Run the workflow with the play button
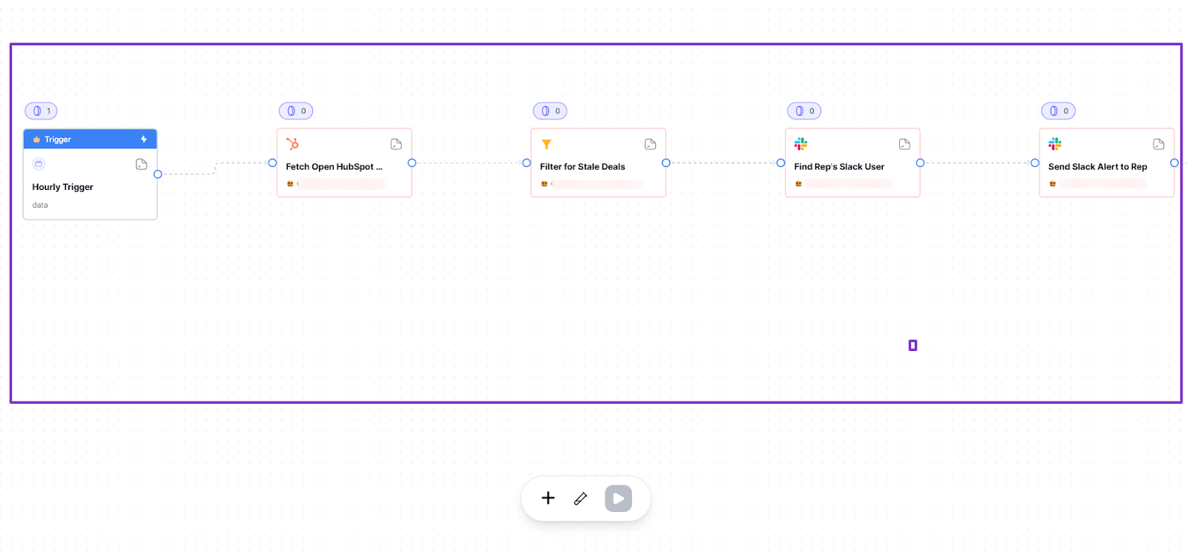The image size is (1187, 558). point(619,499)
